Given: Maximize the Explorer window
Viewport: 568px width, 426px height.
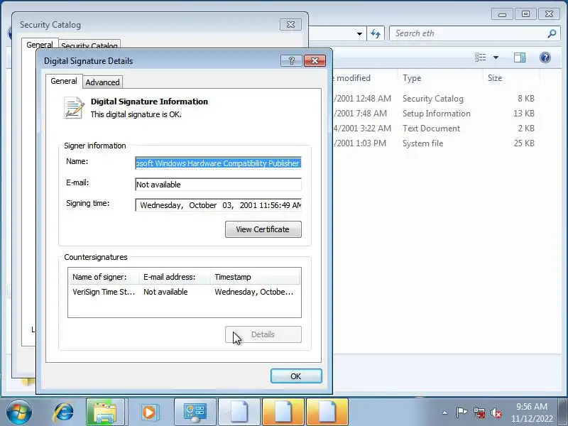Looking at the screenshot, I should point(525,14).
